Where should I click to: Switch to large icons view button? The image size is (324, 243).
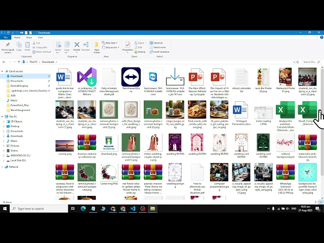[321, 202]
